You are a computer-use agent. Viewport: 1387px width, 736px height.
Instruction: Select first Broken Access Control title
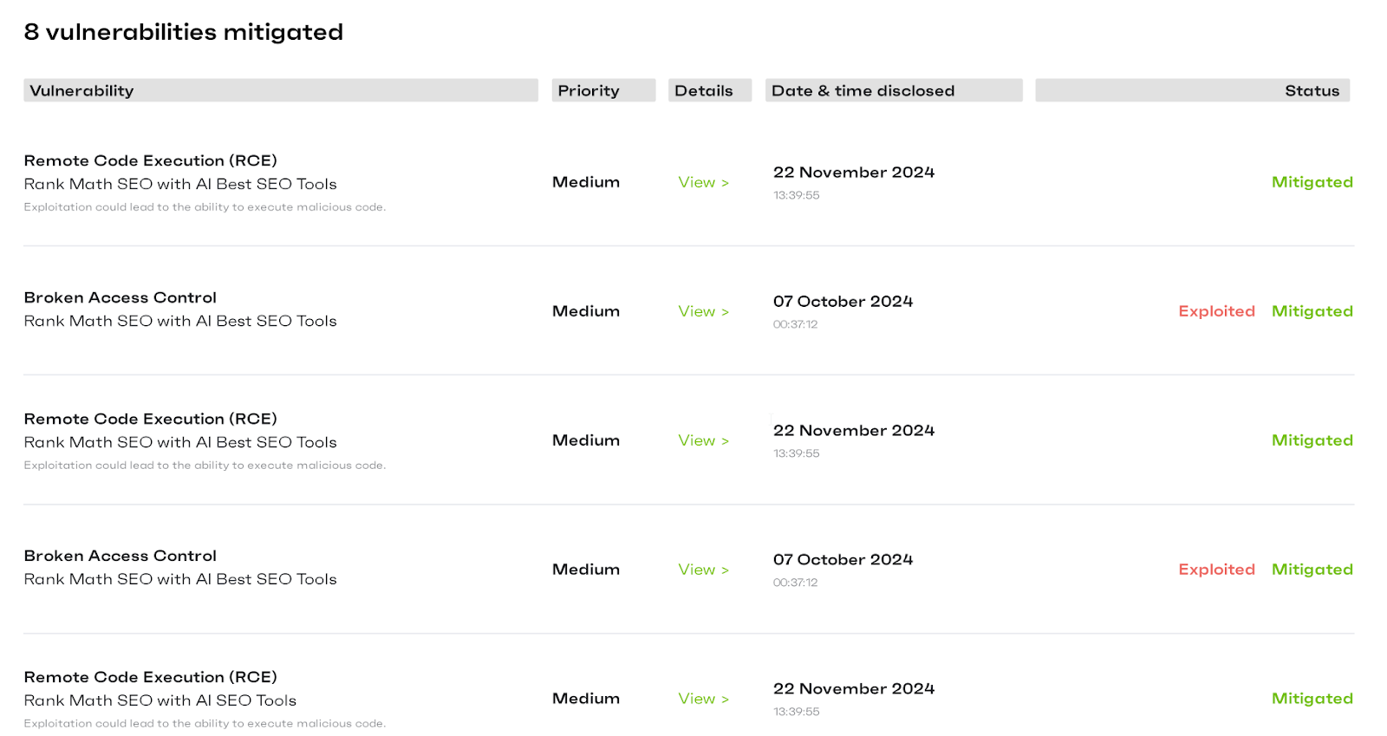120,297
